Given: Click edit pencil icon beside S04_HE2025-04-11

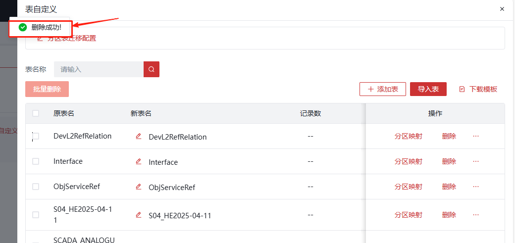Looking at the screenshot, I should coord(139,215).
